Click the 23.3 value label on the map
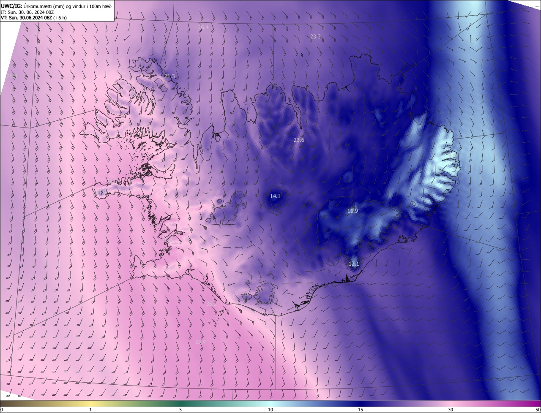 point(315,37)
